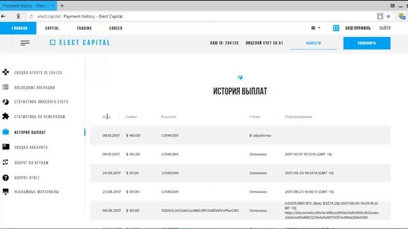408x229 pixels.
Task: Open Сводка аккаунта sidebar item
Action: [x=31, y=148]
